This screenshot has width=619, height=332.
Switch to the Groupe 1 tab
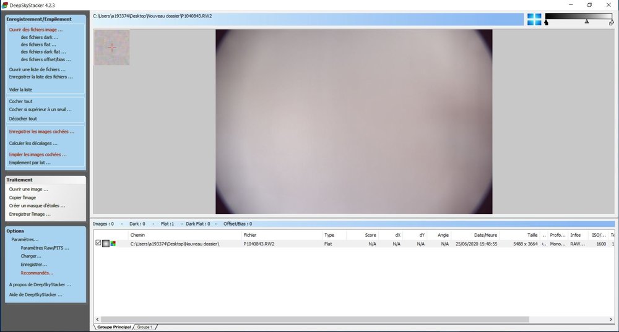144,327
